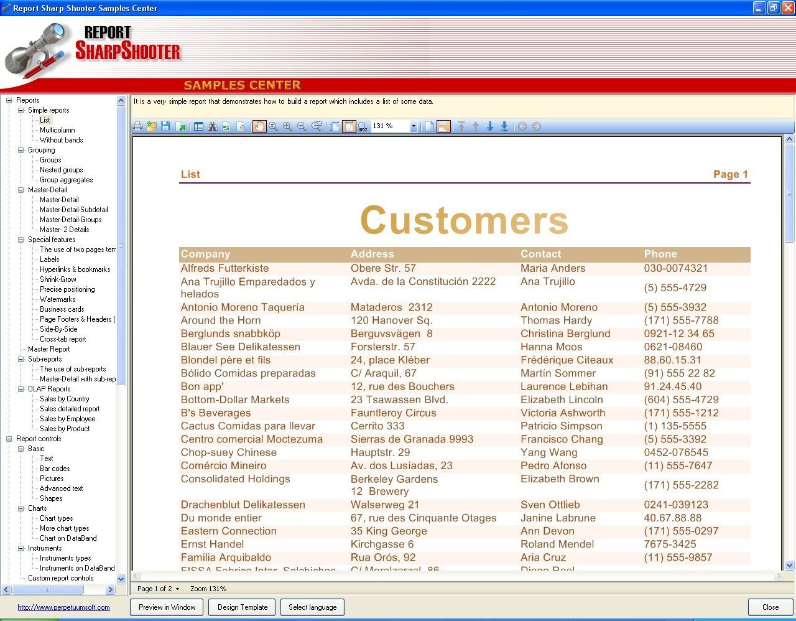This screenshot has height=621, width=796.
Task: Collapse the Special features node
Action: [21, 240]
